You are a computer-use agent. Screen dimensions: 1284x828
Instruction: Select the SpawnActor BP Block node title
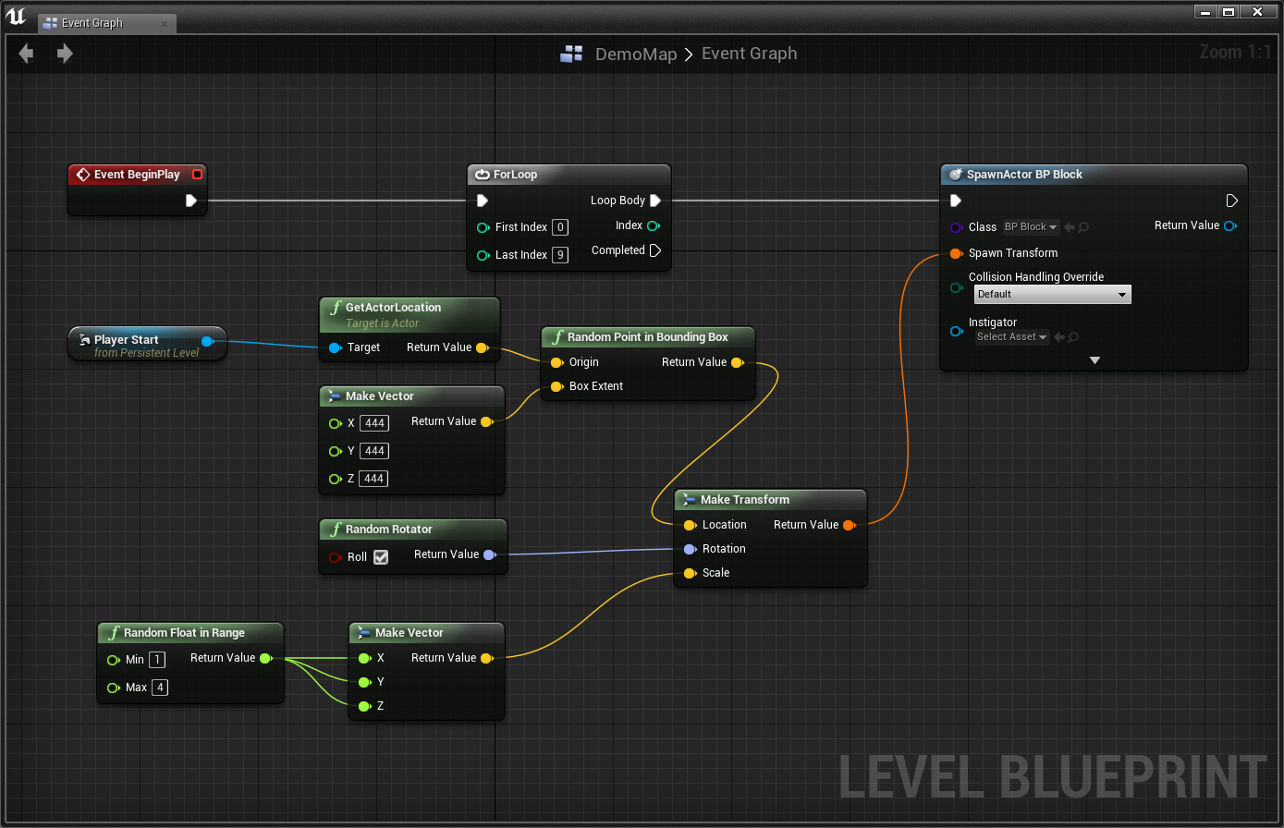click(1024, 175)
